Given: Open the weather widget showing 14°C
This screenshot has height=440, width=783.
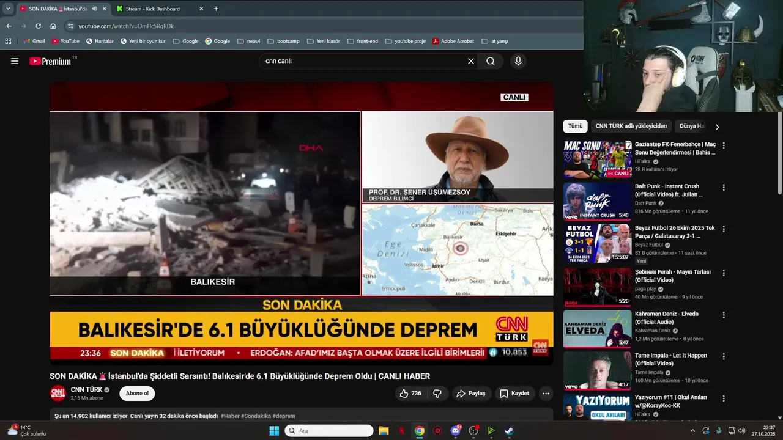Looking at the screenshot, I should (26, 431).
